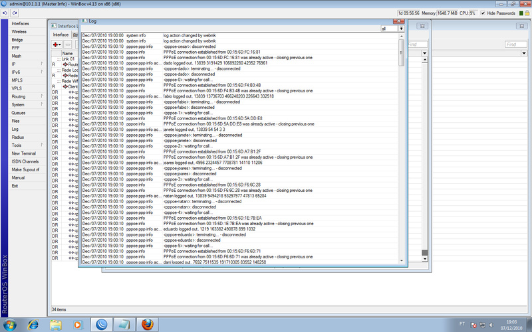
Task: Open the 'all' topic dropdown in Log window
Action: [401, 29]
